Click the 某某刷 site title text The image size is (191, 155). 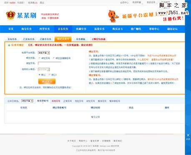(27, 15)
